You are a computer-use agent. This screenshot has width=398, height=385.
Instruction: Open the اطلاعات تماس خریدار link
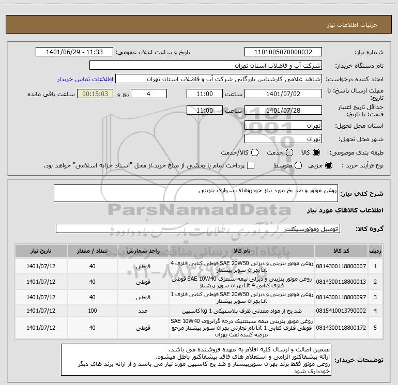click(85, 79)
